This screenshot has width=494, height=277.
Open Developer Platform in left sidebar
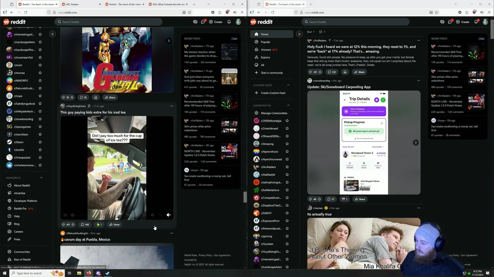tap(25, 201)
